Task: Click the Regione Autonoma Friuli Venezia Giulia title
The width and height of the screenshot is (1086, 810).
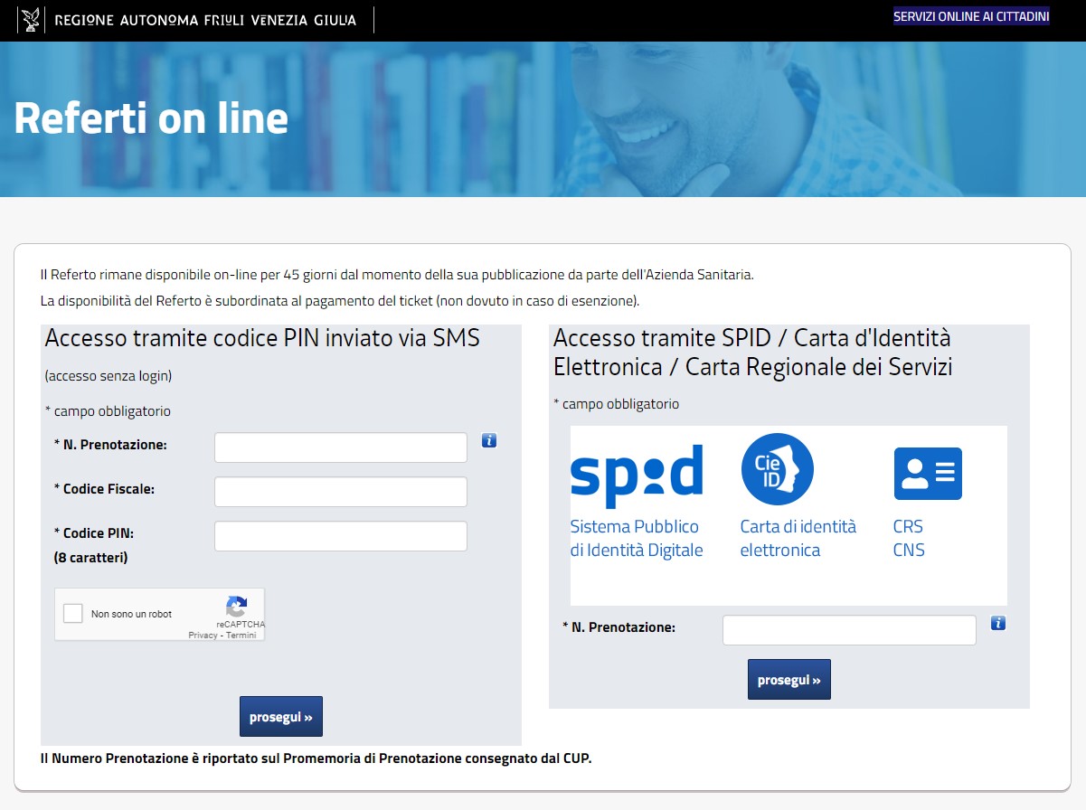Action: [x=205, y=20]
